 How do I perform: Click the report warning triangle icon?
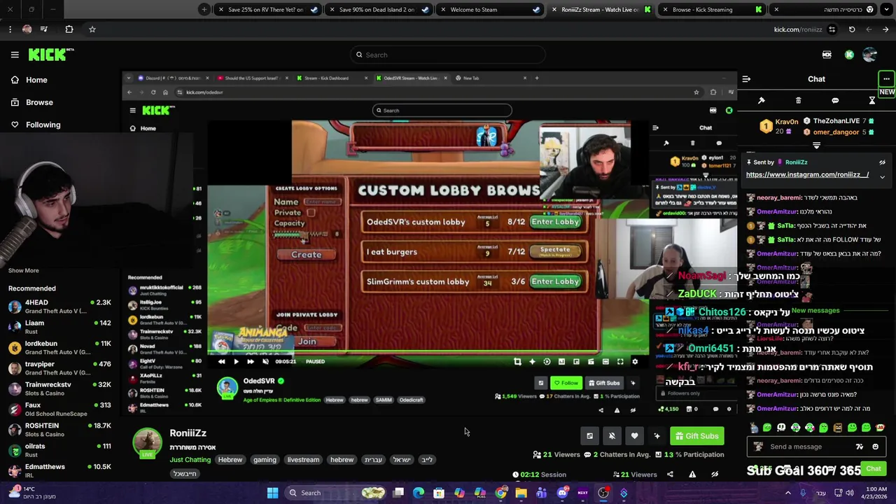click(x=692, y=474)
